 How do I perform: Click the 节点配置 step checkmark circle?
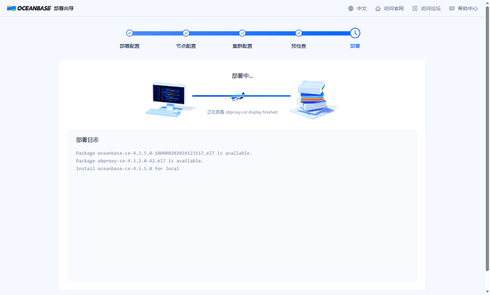[186, 33]
